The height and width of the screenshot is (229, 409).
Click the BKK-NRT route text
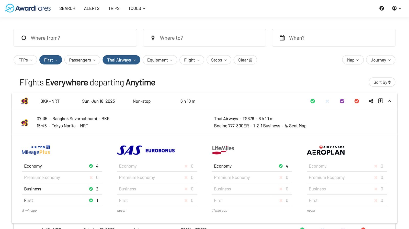click(x=50, y=101)
